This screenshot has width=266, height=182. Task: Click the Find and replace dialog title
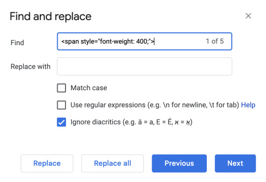tap(51, 16)
